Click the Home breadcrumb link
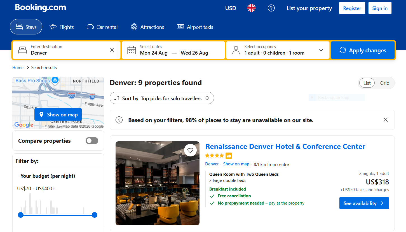The height and width of the screenshot is (232, 406). [18, 67]
